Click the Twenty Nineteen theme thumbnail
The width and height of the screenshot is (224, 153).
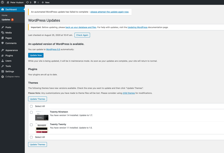[x=42, y=115]
